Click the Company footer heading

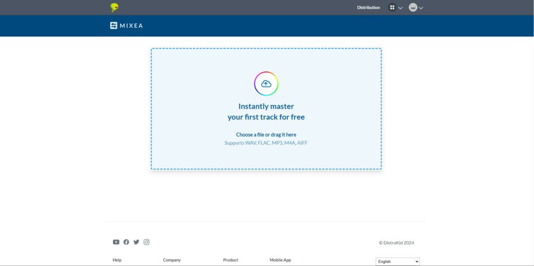tap(172, 260)
